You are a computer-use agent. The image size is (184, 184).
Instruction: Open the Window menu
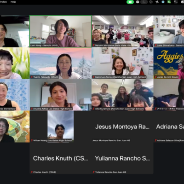pos(3,2)
